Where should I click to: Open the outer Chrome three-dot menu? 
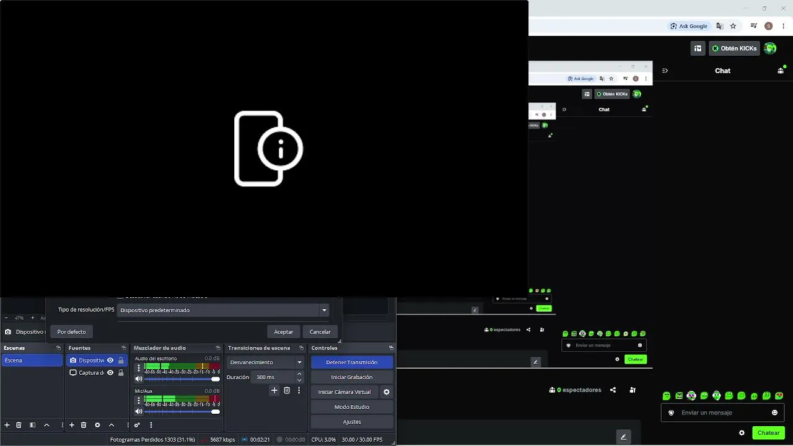click(x=782, y=26)
